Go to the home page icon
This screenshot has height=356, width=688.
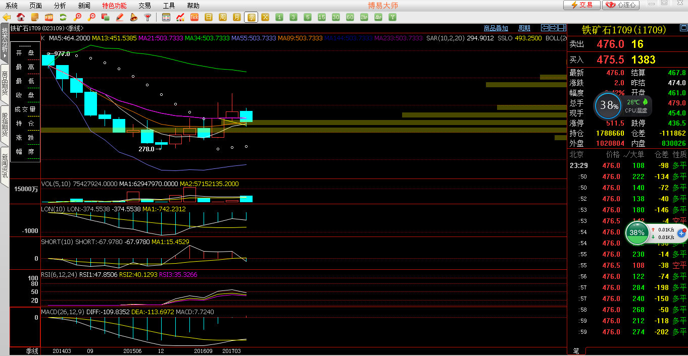pos(21,17)
